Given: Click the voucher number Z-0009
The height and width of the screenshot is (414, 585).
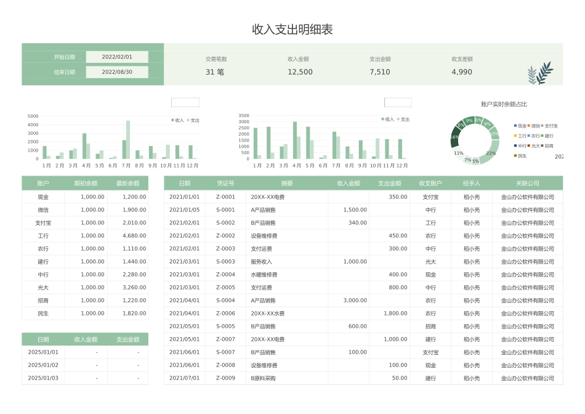Looking at the screenshot, I should 225,378.
